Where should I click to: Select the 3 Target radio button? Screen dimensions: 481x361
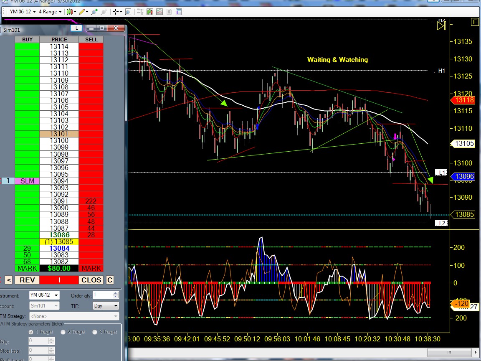tap(95, 332)
